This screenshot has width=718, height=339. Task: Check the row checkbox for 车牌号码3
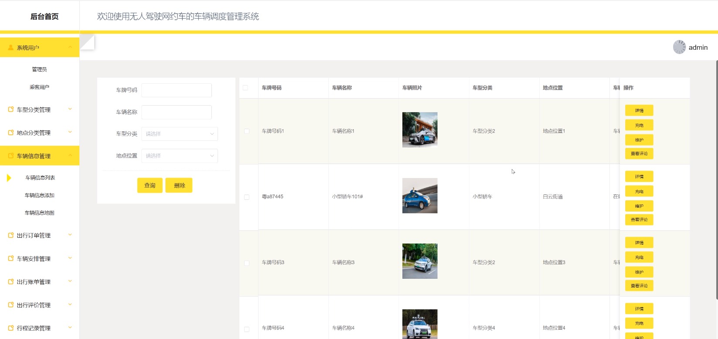(247, 263)
